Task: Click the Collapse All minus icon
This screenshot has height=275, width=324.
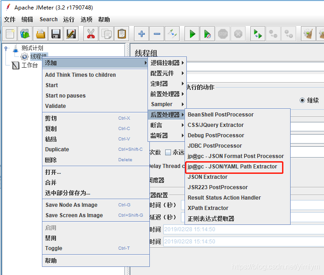Action: (x=157, y=34)
